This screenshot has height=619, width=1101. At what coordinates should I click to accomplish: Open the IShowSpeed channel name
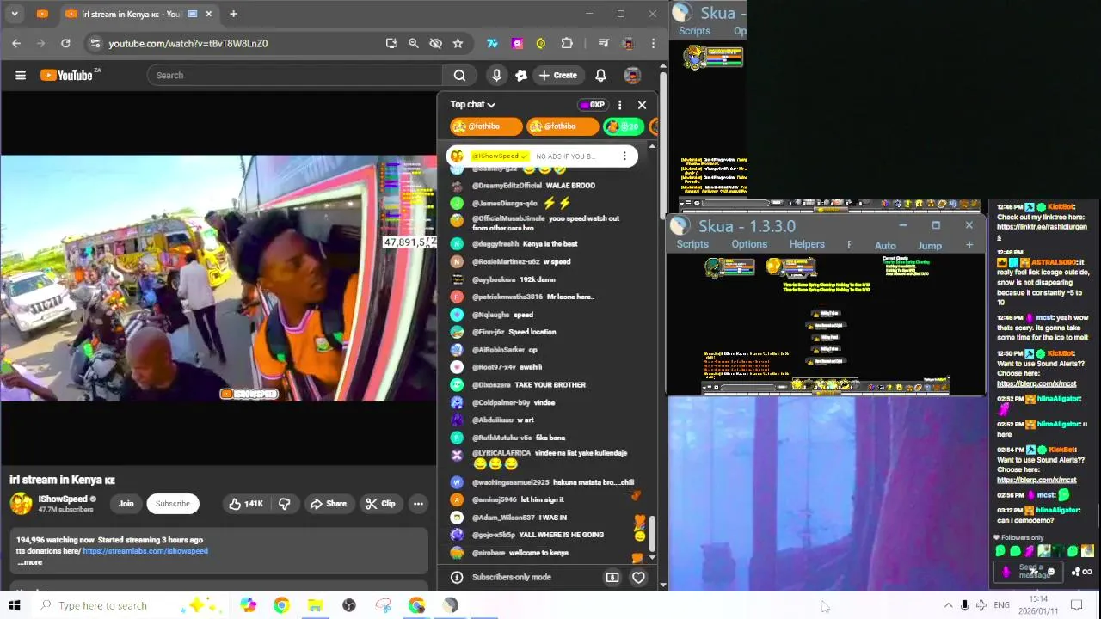[63, 499]
